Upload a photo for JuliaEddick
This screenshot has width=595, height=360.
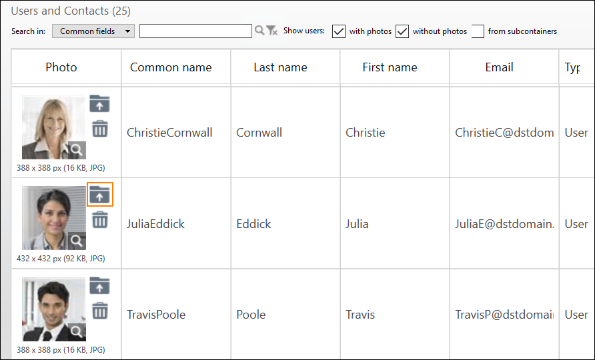pos(99,195)
